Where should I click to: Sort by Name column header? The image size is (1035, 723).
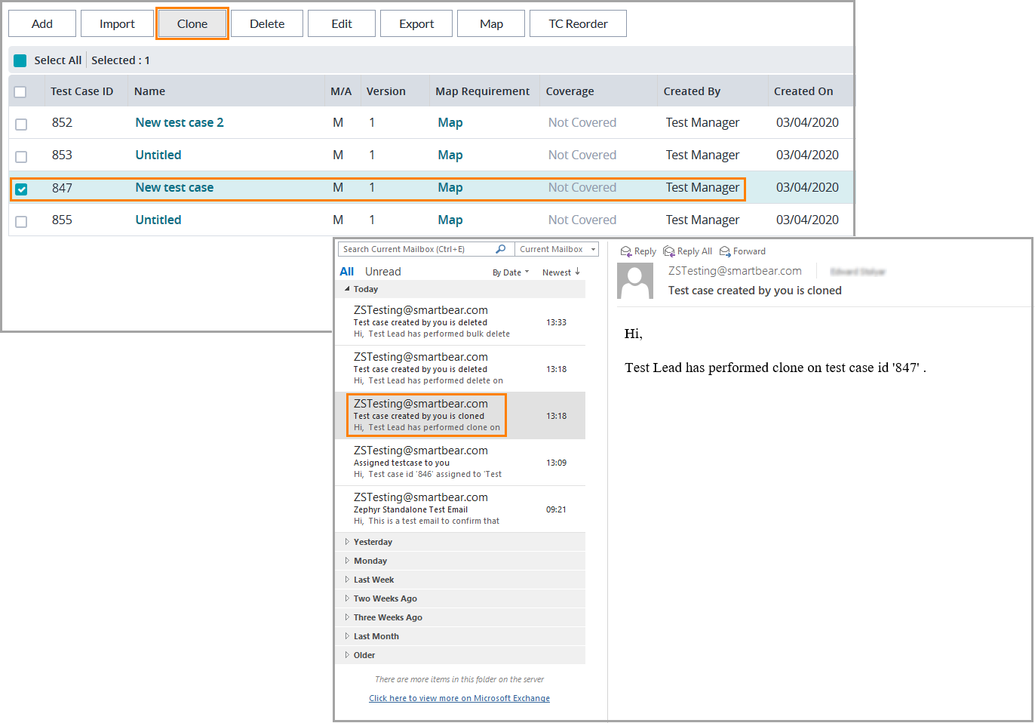149,91
